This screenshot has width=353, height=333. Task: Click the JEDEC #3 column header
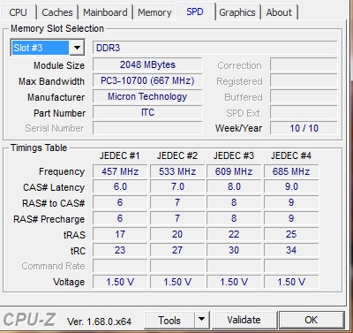click(234, 155)
